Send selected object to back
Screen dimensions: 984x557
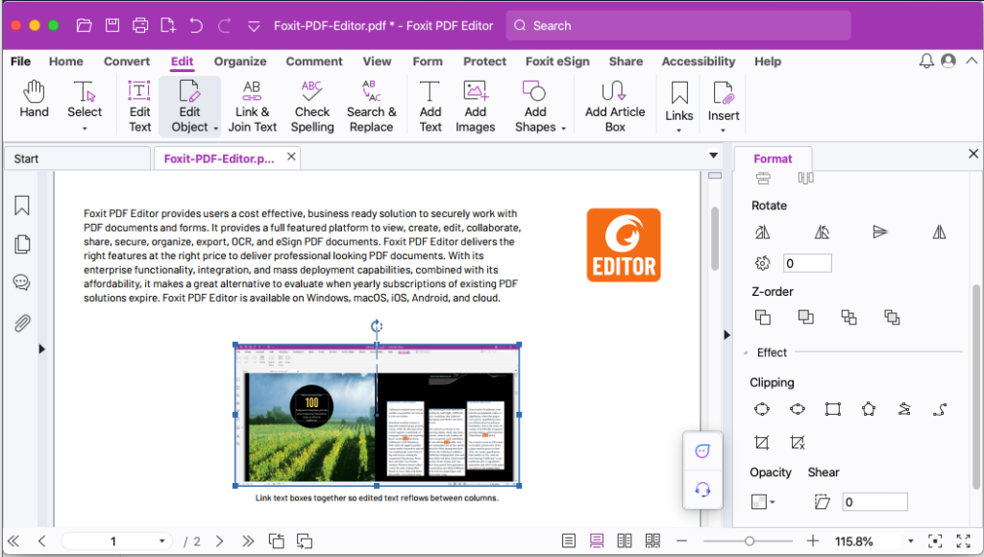pos(805,317)
